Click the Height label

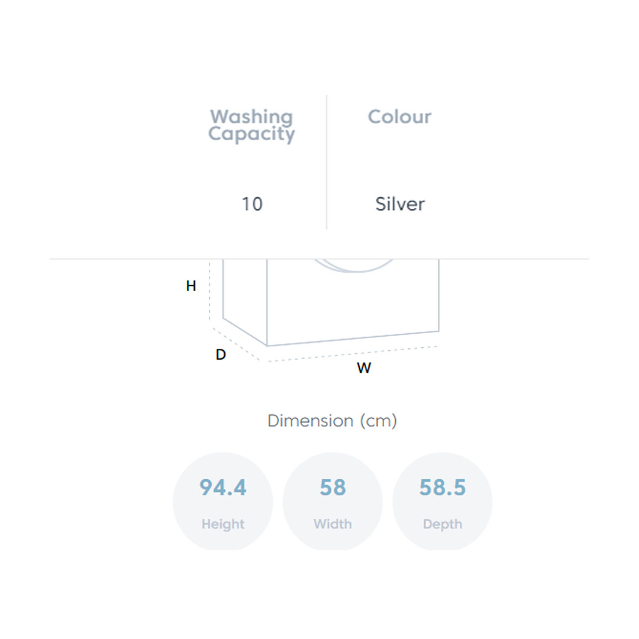222,524
